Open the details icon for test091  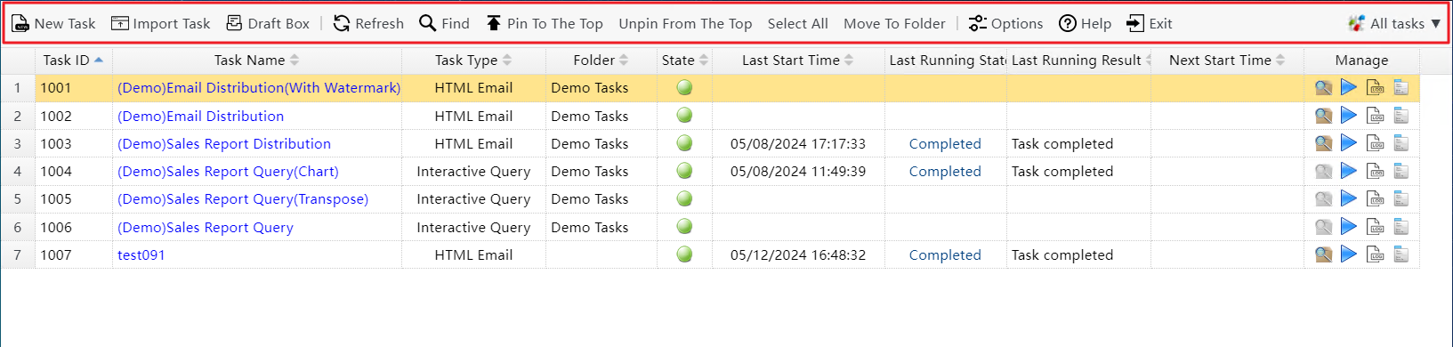click(1401, 254)
